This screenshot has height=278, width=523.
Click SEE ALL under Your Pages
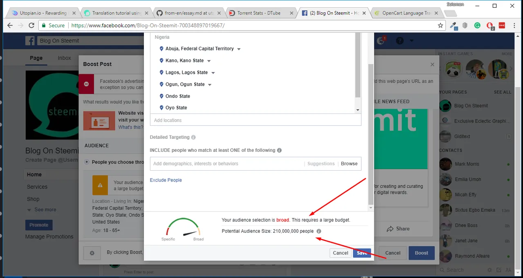(503, 92)
